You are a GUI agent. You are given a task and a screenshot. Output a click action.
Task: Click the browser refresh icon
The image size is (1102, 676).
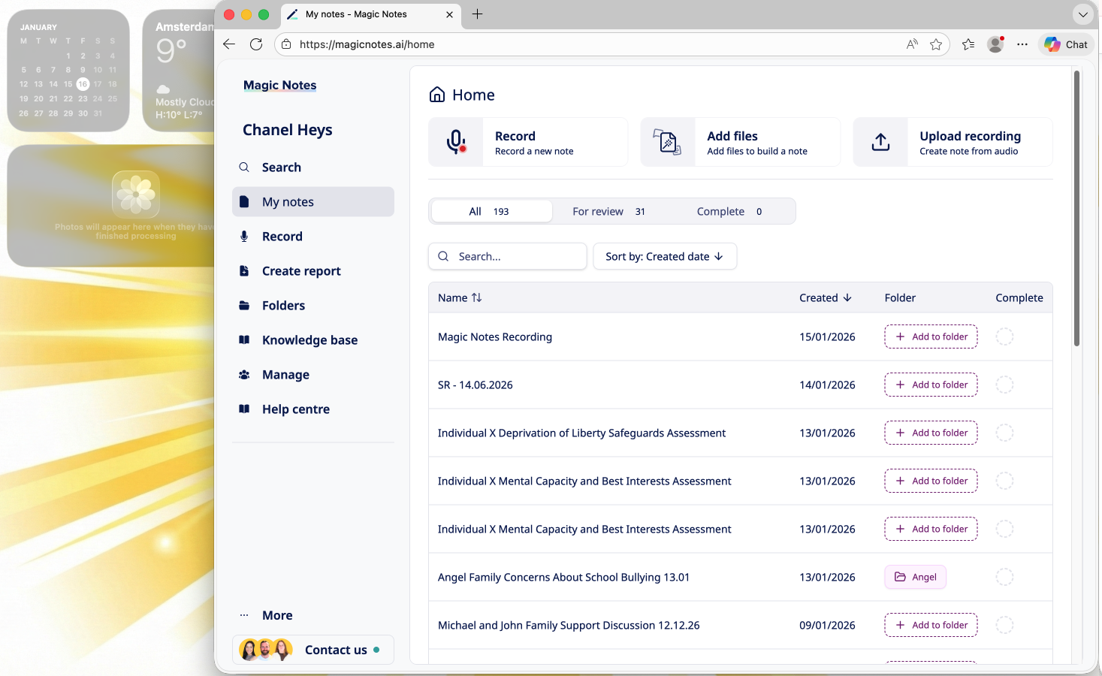click(x=256, y=44)
